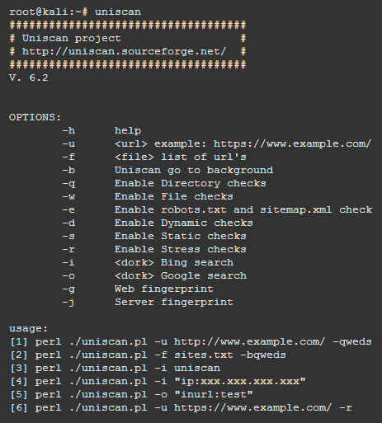Click the Enable Static checks option text
Image resolution: width=382 pixels, height=423 pixels.
[181, 236]
